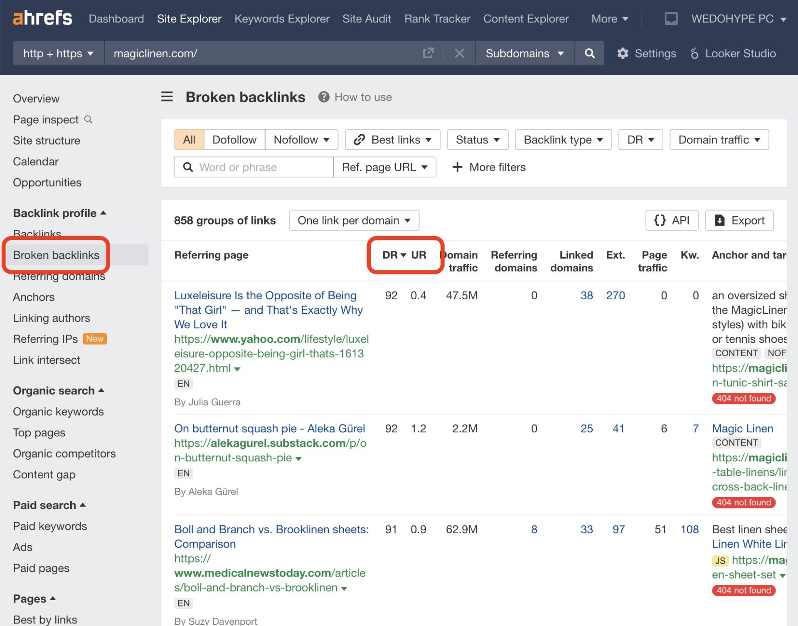
Task: Export the broken backlinks report
Action: click(739, 220)
